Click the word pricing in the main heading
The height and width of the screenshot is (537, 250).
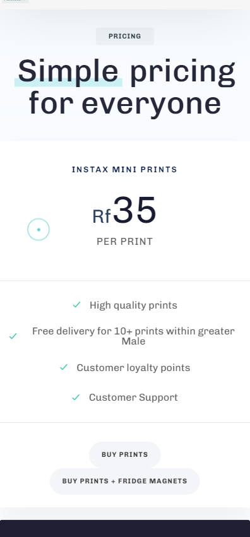pyautogui.click(x=183, y=73)
